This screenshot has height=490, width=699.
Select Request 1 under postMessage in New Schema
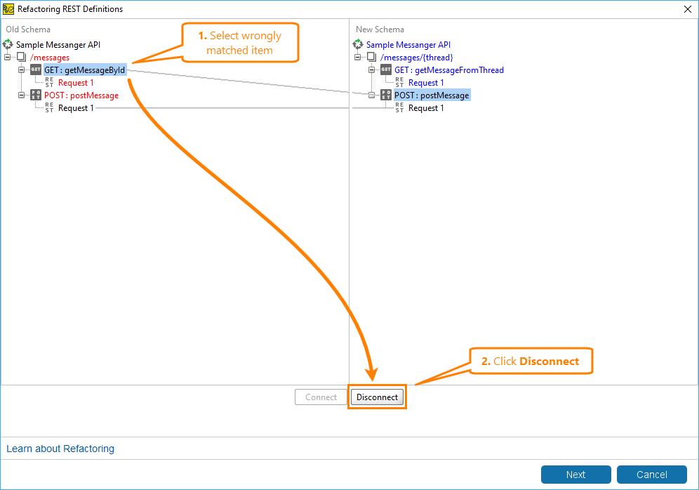pyautogui.click(x=425, y=107)
